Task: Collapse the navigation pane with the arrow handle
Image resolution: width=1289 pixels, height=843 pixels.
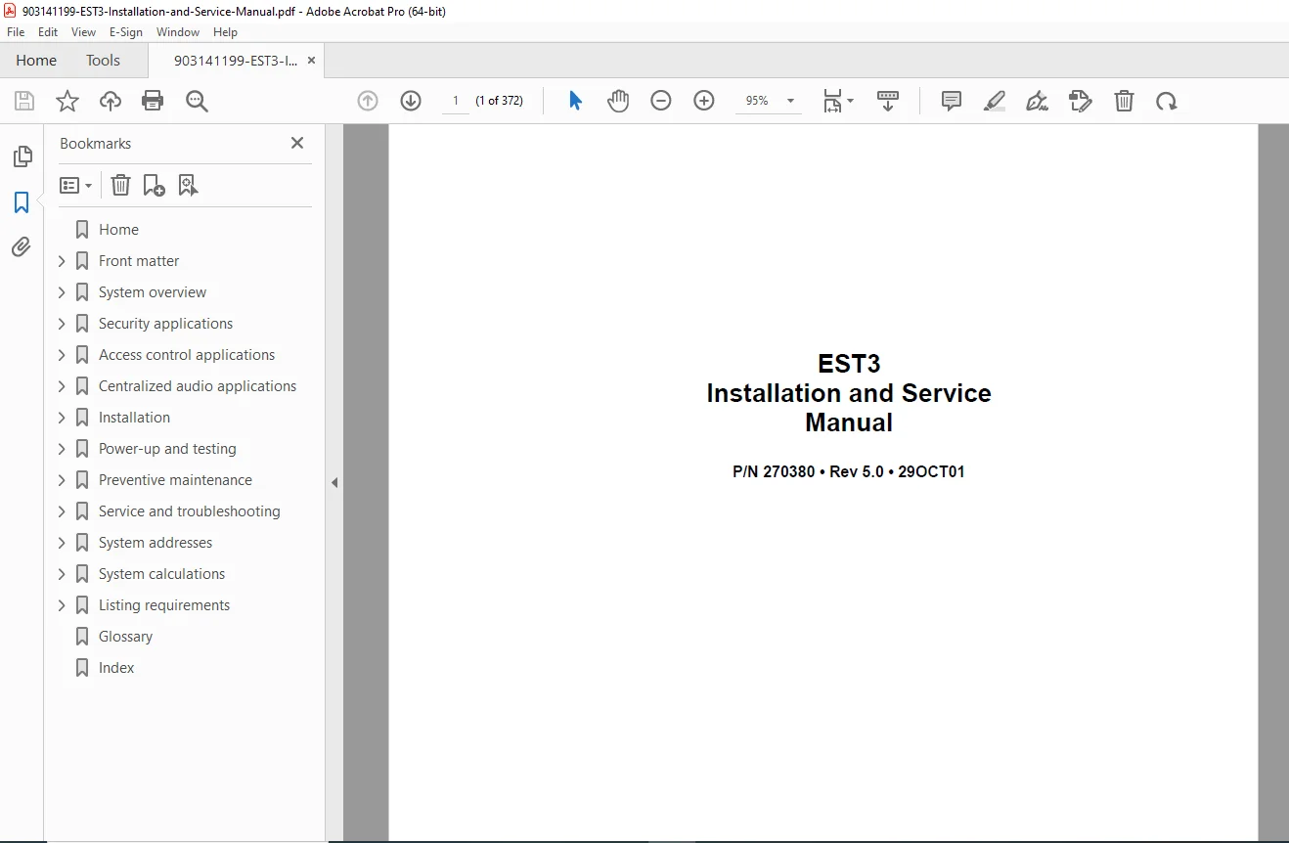Action: coord(334,482)
